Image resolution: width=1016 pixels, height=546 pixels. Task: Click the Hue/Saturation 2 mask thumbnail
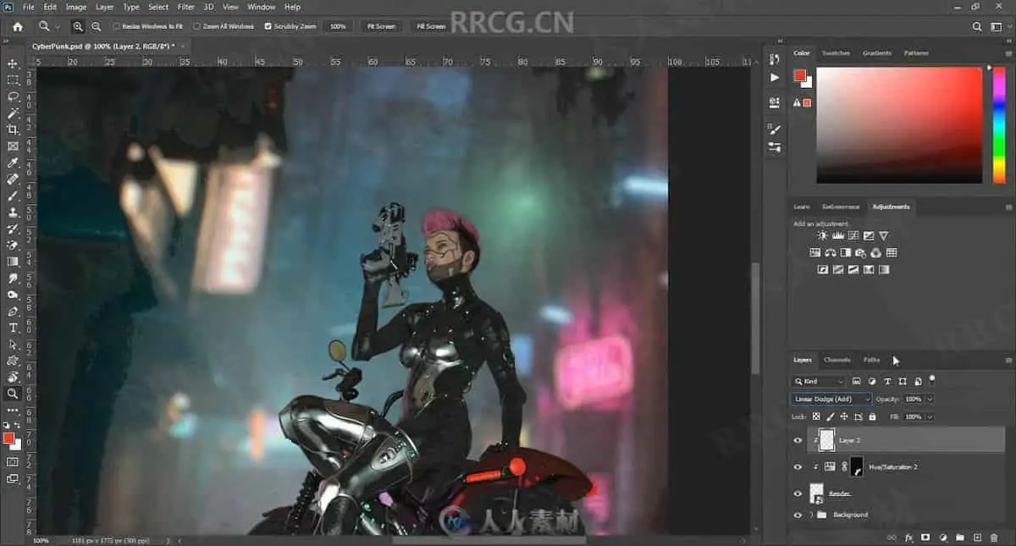(x=857, y=466)
